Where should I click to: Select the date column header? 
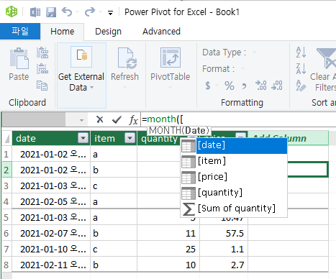point(51,138)
